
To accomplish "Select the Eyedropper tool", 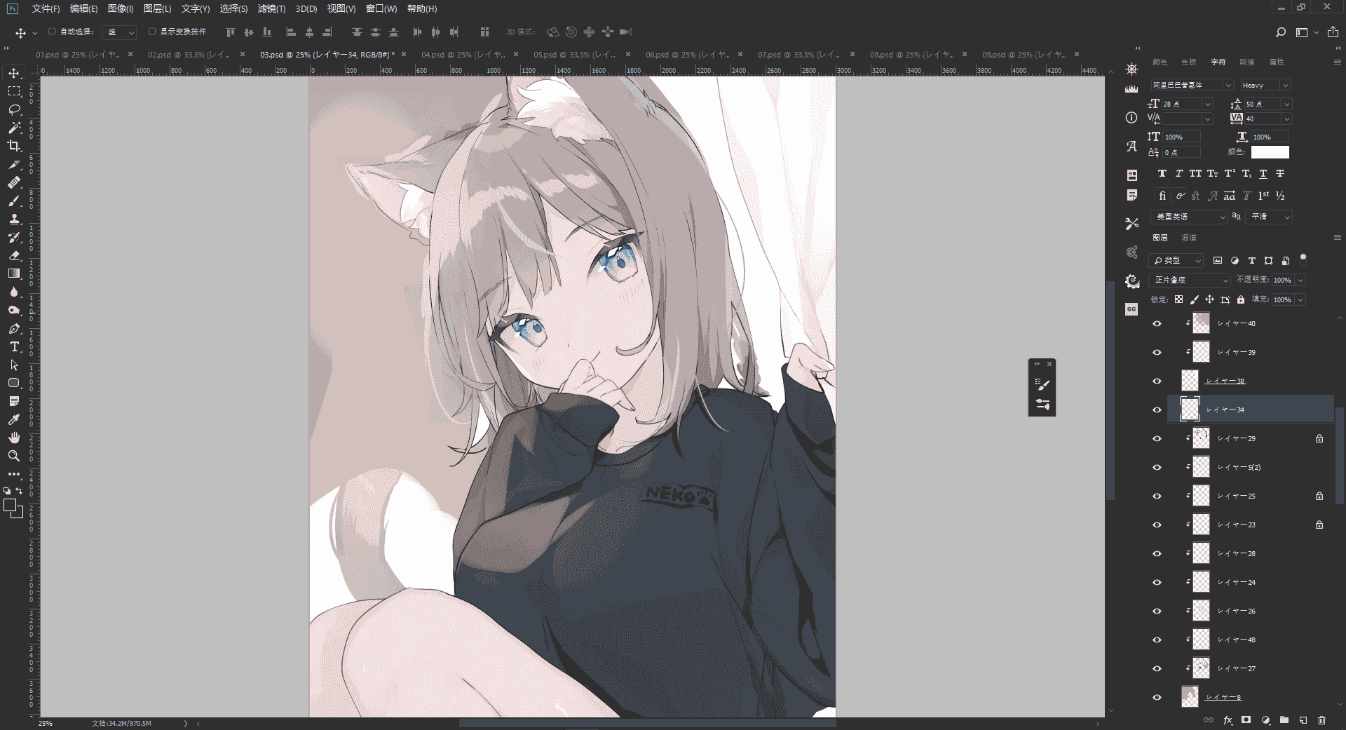I will (14, 419).
